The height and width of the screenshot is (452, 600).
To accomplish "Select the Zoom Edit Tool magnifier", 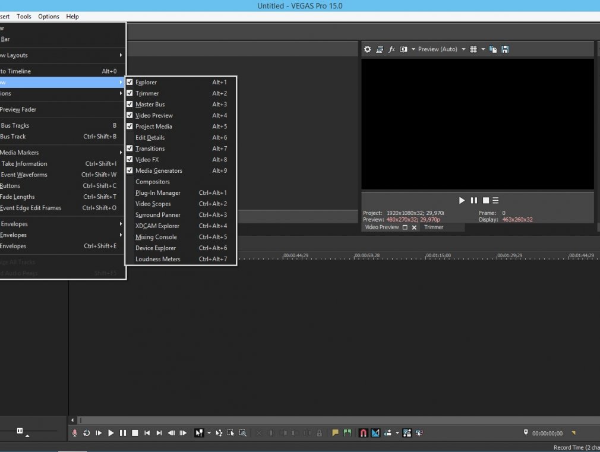I will coord(242,433).
